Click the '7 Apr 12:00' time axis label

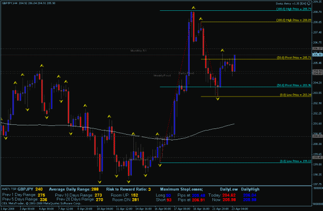(x=66, y=209)
